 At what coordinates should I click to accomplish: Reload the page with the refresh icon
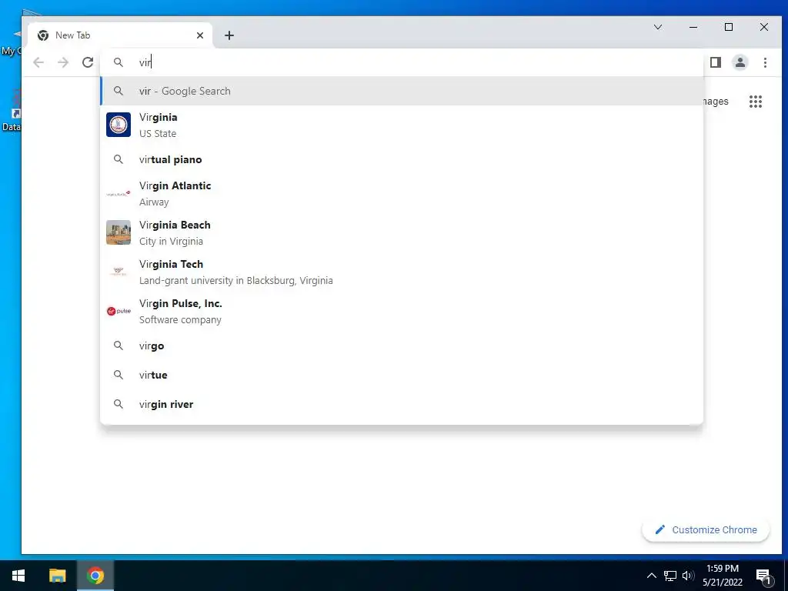click(88, 62)
